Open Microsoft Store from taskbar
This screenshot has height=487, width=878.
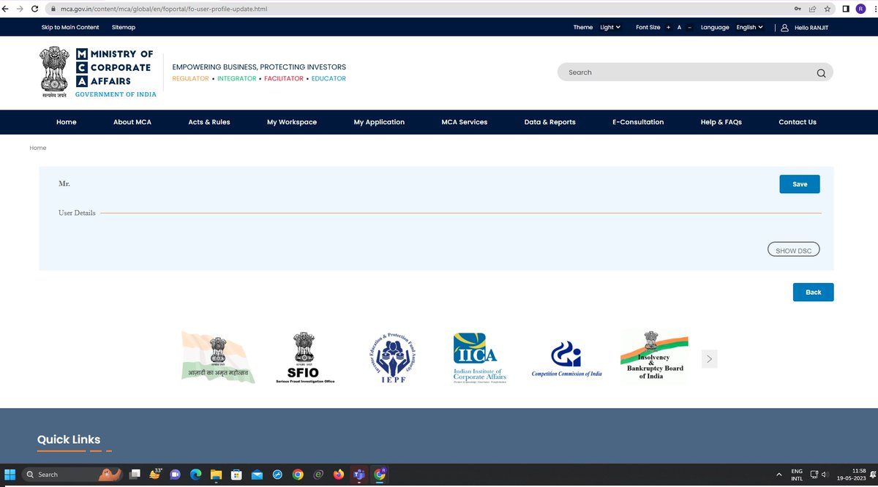236,475
